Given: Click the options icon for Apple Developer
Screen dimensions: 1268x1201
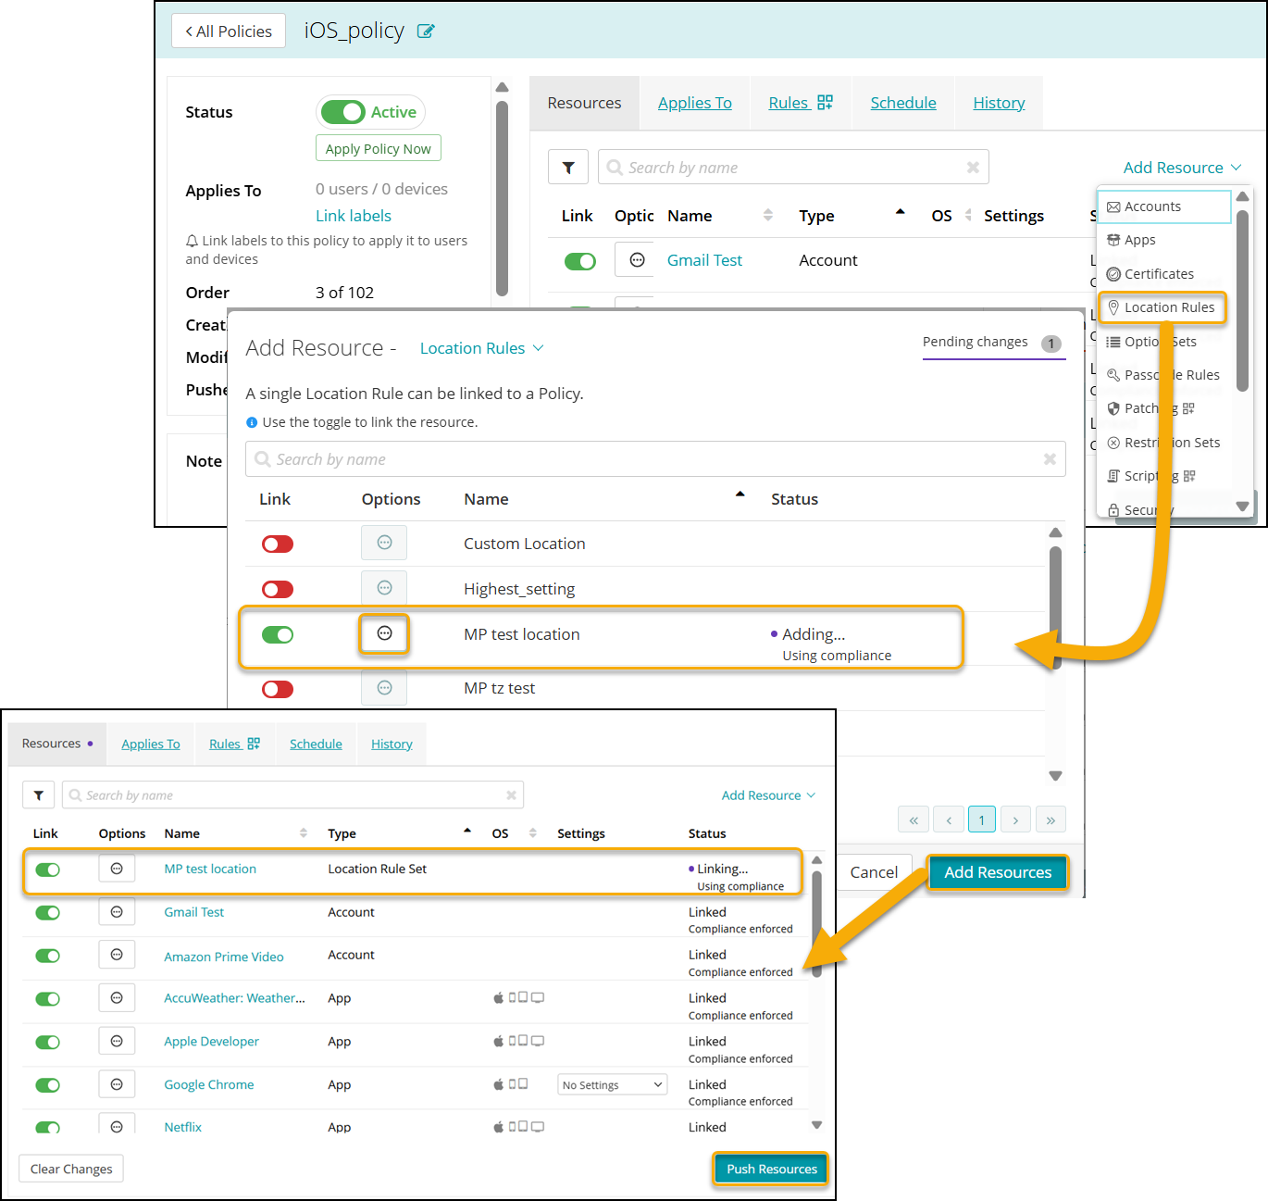Looking at the screenshot, I should pyautogui.click(x=117, y=1041).
